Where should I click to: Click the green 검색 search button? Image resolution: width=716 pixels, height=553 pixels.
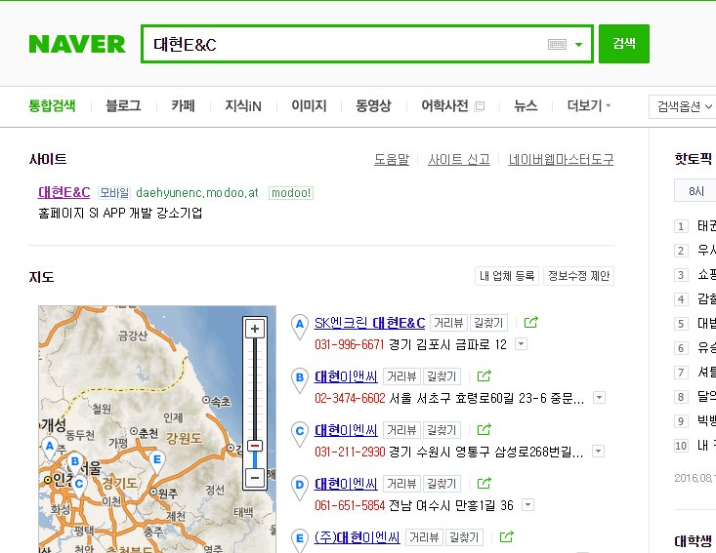pyautogui.click(x=624, y=44)
